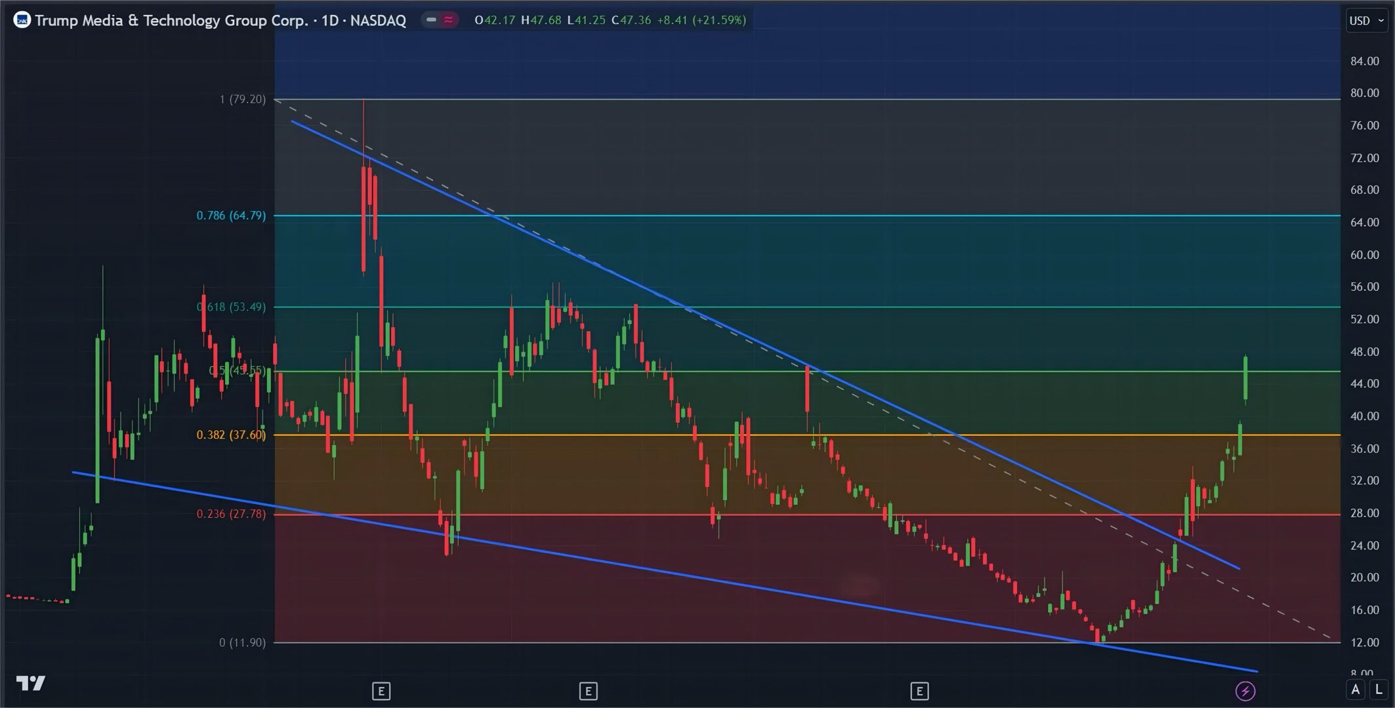1395x708 pixels.
Task: Click the high price value H47.68
Action: pyautogui.click(x=541, y=20)
